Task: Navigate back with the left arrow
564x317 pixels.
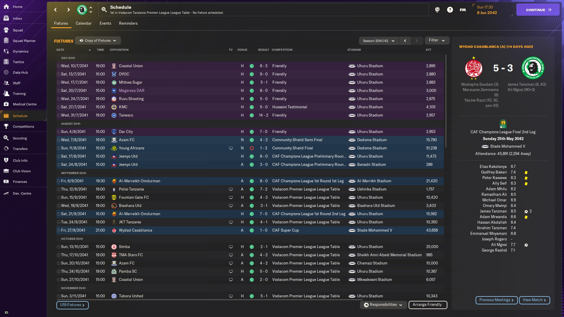Action: point(56,10)
